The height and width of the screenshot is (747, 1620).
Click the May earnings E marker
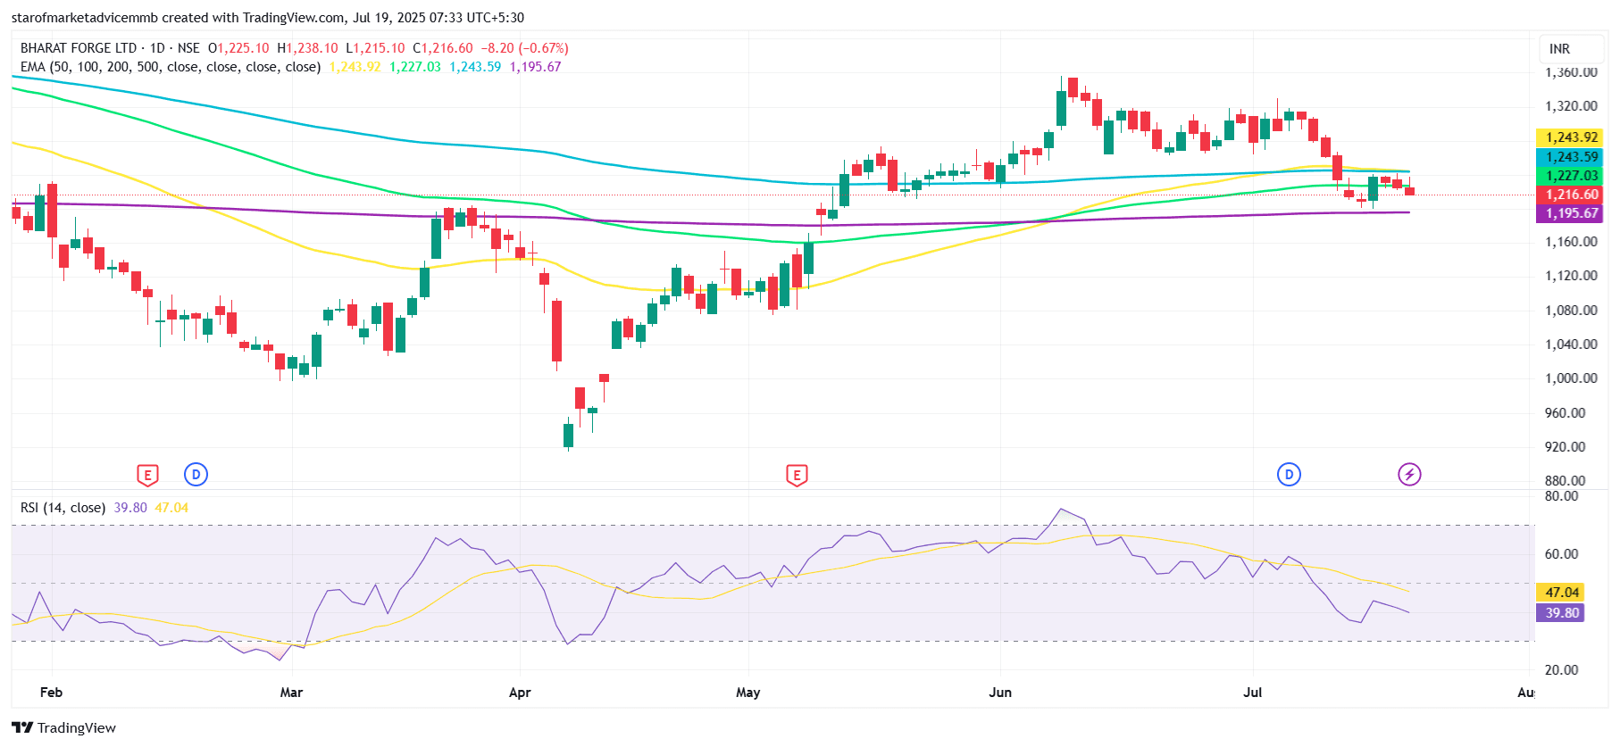(x=797, y=475)
